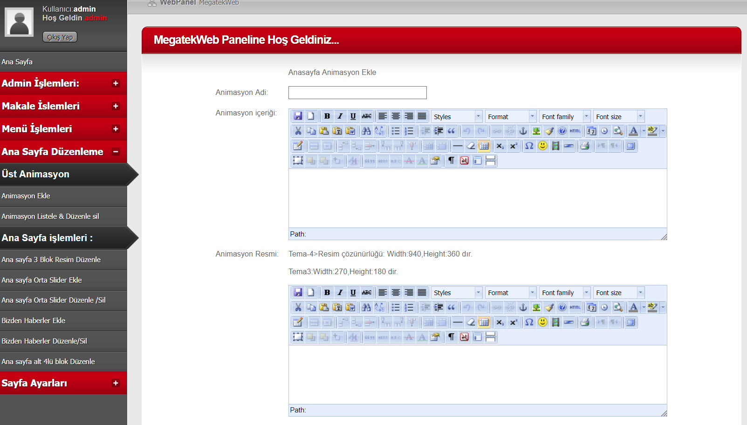
Task: Insert an emoticon in the top editor
Action: (x=542, y=146)
